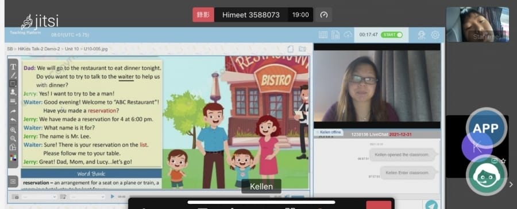Select the Text tool in whiteboard toolbar
The width and height of the screenshot is (517, 209).
(x=13, y=67)
